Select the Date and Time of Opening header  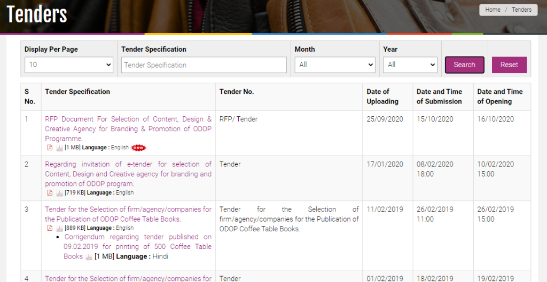(x=500, y=96)
